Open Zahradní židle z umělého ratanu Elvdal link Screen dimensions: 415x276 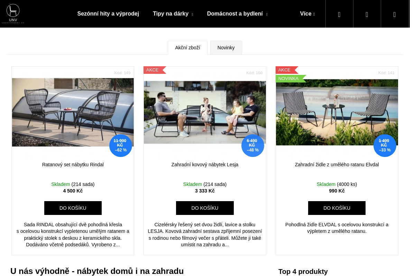tap(337, 165)
